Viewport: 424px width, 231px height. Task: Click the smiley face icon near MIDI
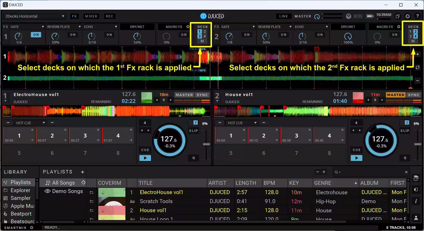(348, 16)
